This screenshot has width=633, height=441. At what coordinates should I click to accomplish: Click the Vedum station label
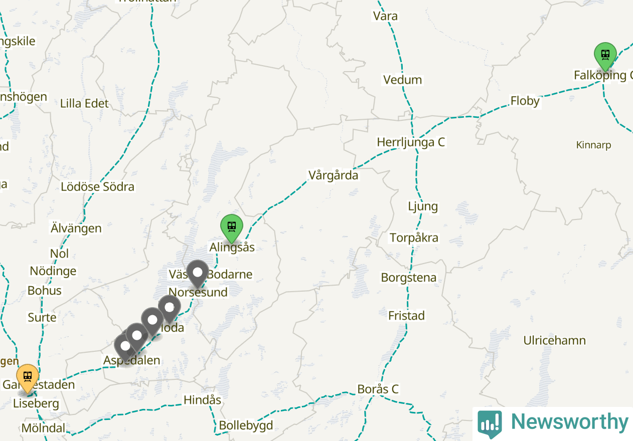tap(402, 80)
